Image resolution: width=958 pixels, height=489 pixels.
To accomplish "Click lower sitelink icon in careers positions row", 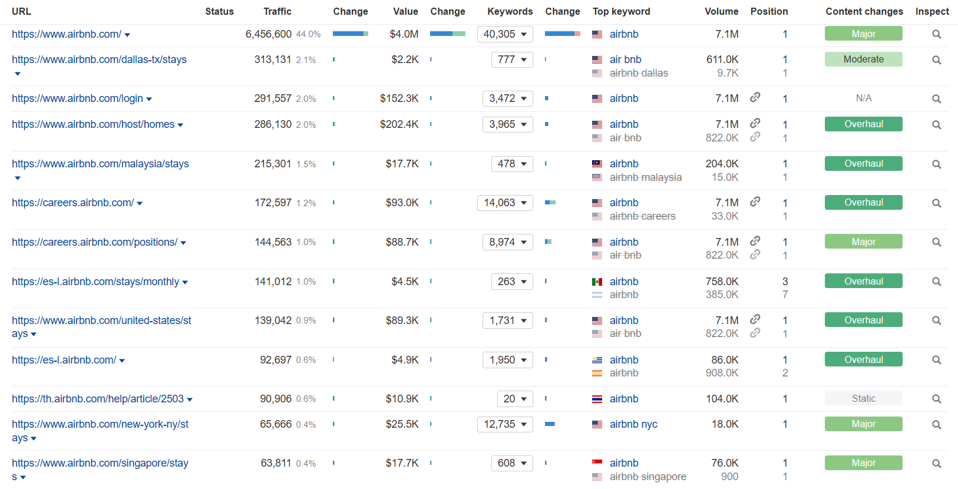I will click(x=755, y=254).
